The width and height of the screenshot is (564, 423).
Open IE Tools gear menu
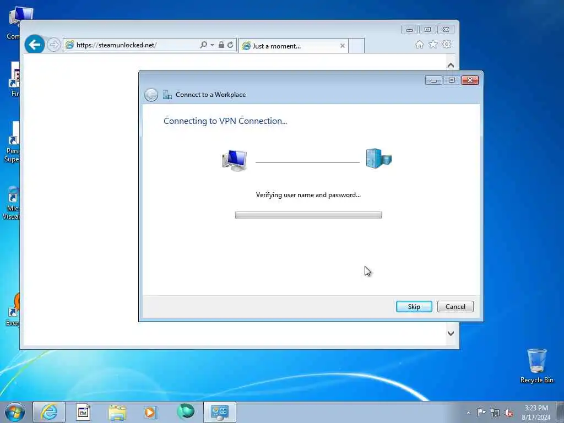(x=447, y=44)
